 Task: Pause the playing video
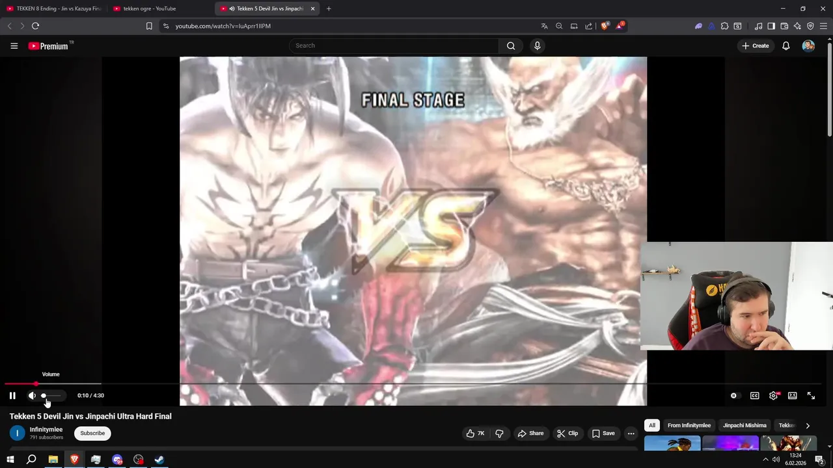[x=12, y=395]
